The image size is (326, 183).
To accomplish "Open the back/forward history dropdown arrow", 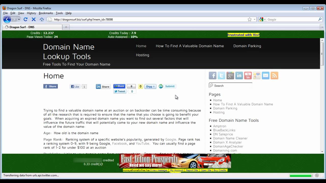I will 19,19.
